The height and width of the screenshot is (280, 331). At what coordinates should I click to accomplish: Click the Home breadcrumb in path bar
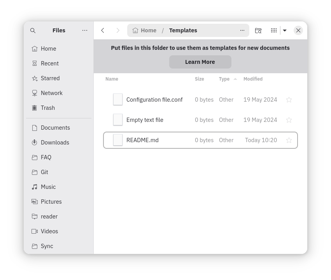coord(144,30)
